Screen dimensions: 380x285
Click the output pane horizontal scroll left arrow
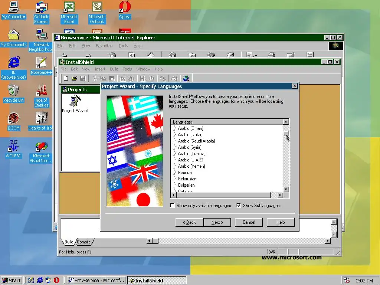tap(149, 241)
